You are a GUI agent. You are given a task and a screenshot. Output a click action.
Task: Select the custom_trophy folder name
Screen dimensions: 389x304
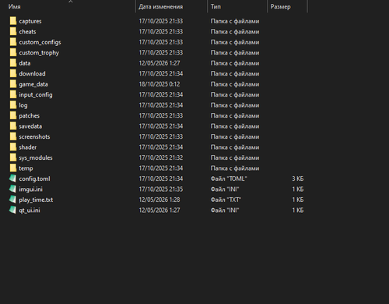(x=39, y=53)
